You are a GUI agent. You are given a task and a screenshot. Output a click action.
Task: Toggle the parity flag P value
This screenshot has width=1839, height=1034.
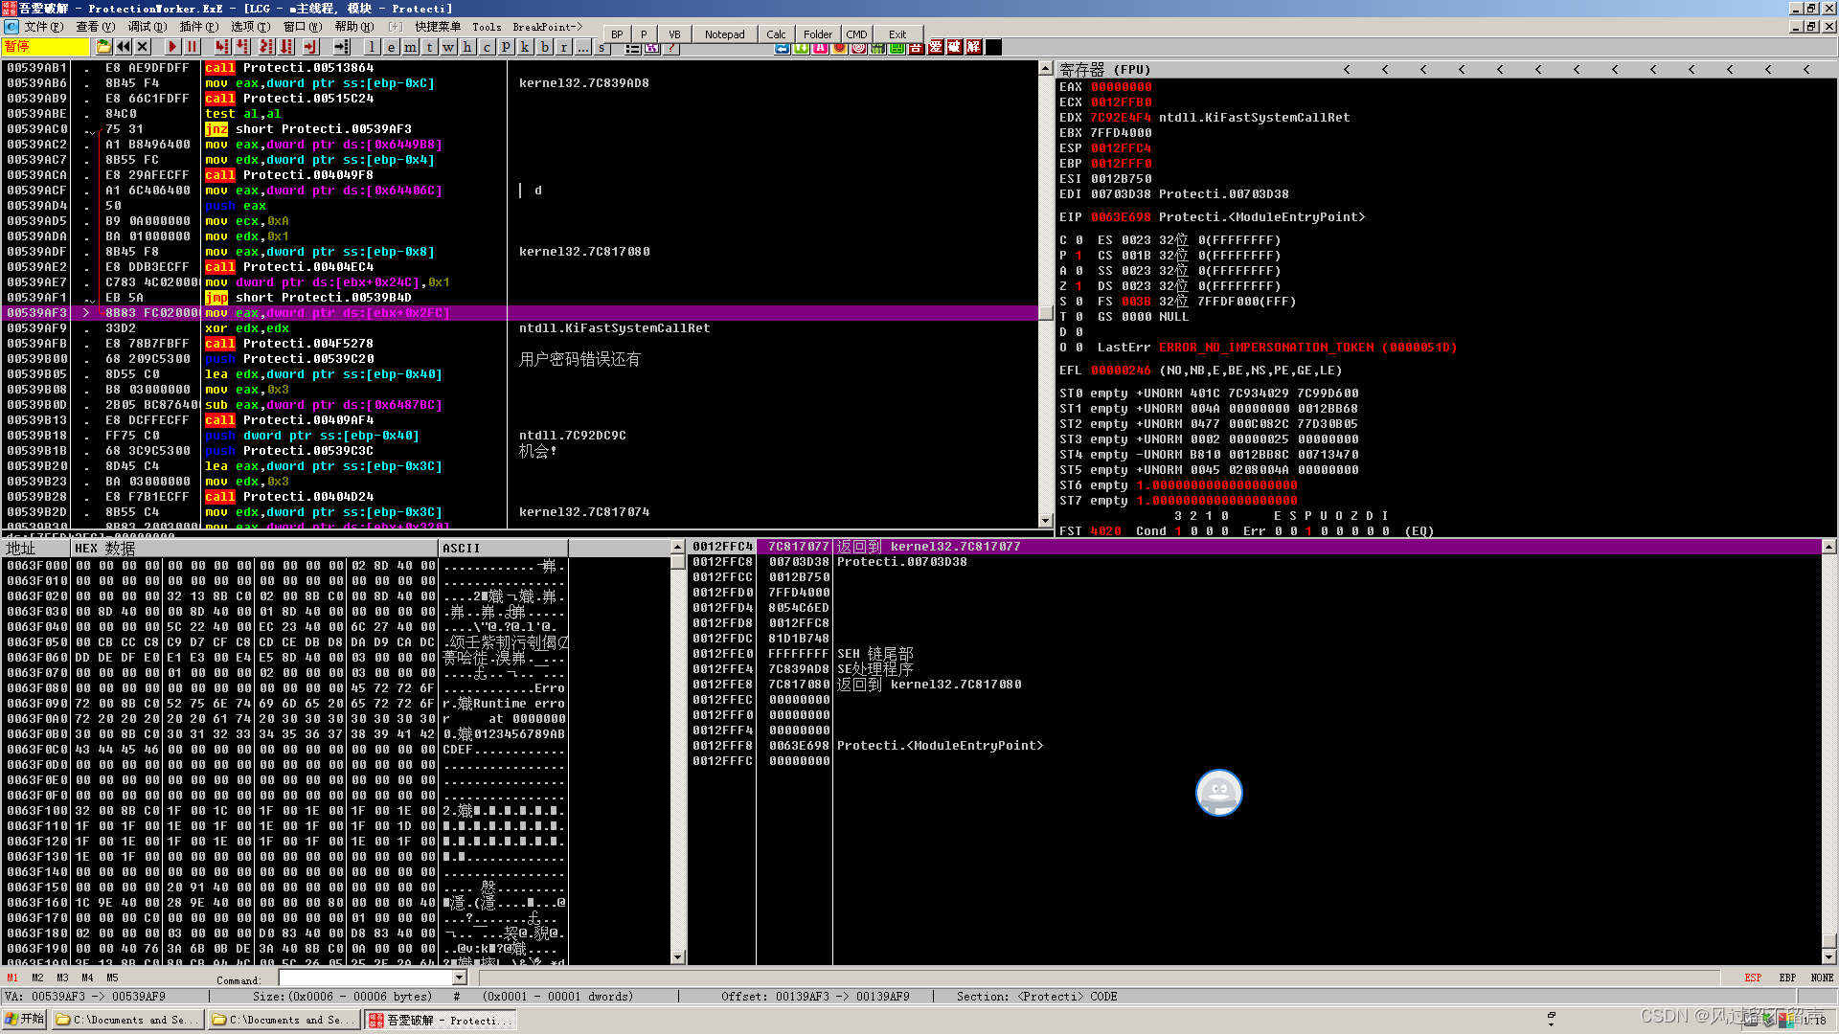1079,256
